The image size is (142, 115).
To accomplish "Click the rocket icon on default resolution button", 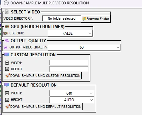I will [8, 107].
